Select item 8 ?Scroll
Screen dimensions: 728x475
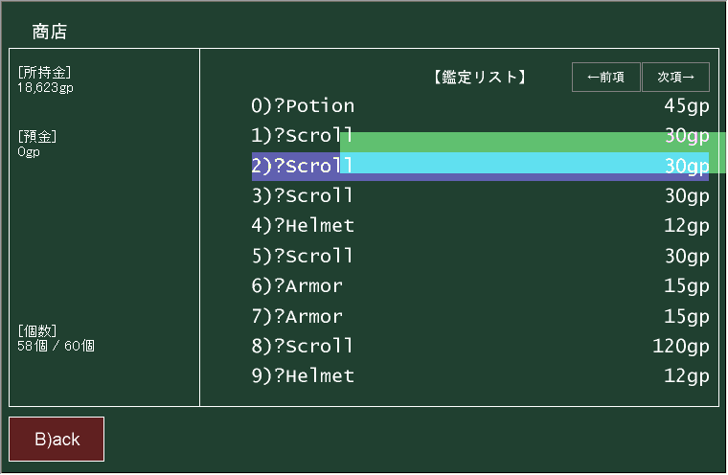(303, 346)
